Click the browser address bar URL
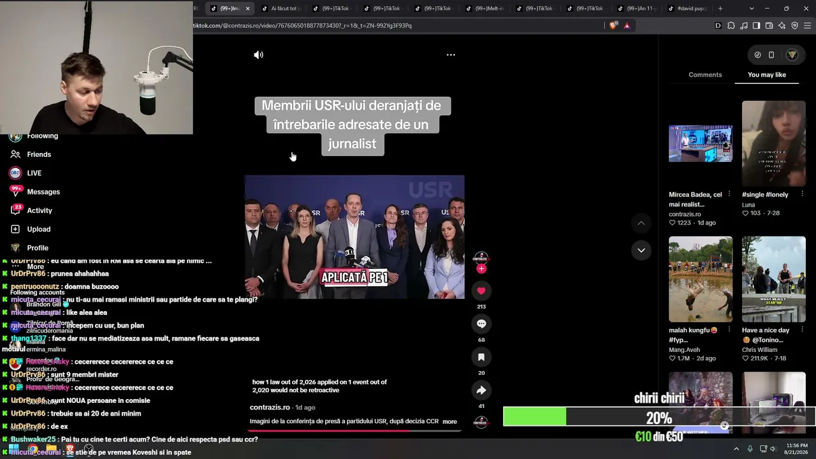The height and width of the screenshot is (459, 816). [x=302, y=25]
